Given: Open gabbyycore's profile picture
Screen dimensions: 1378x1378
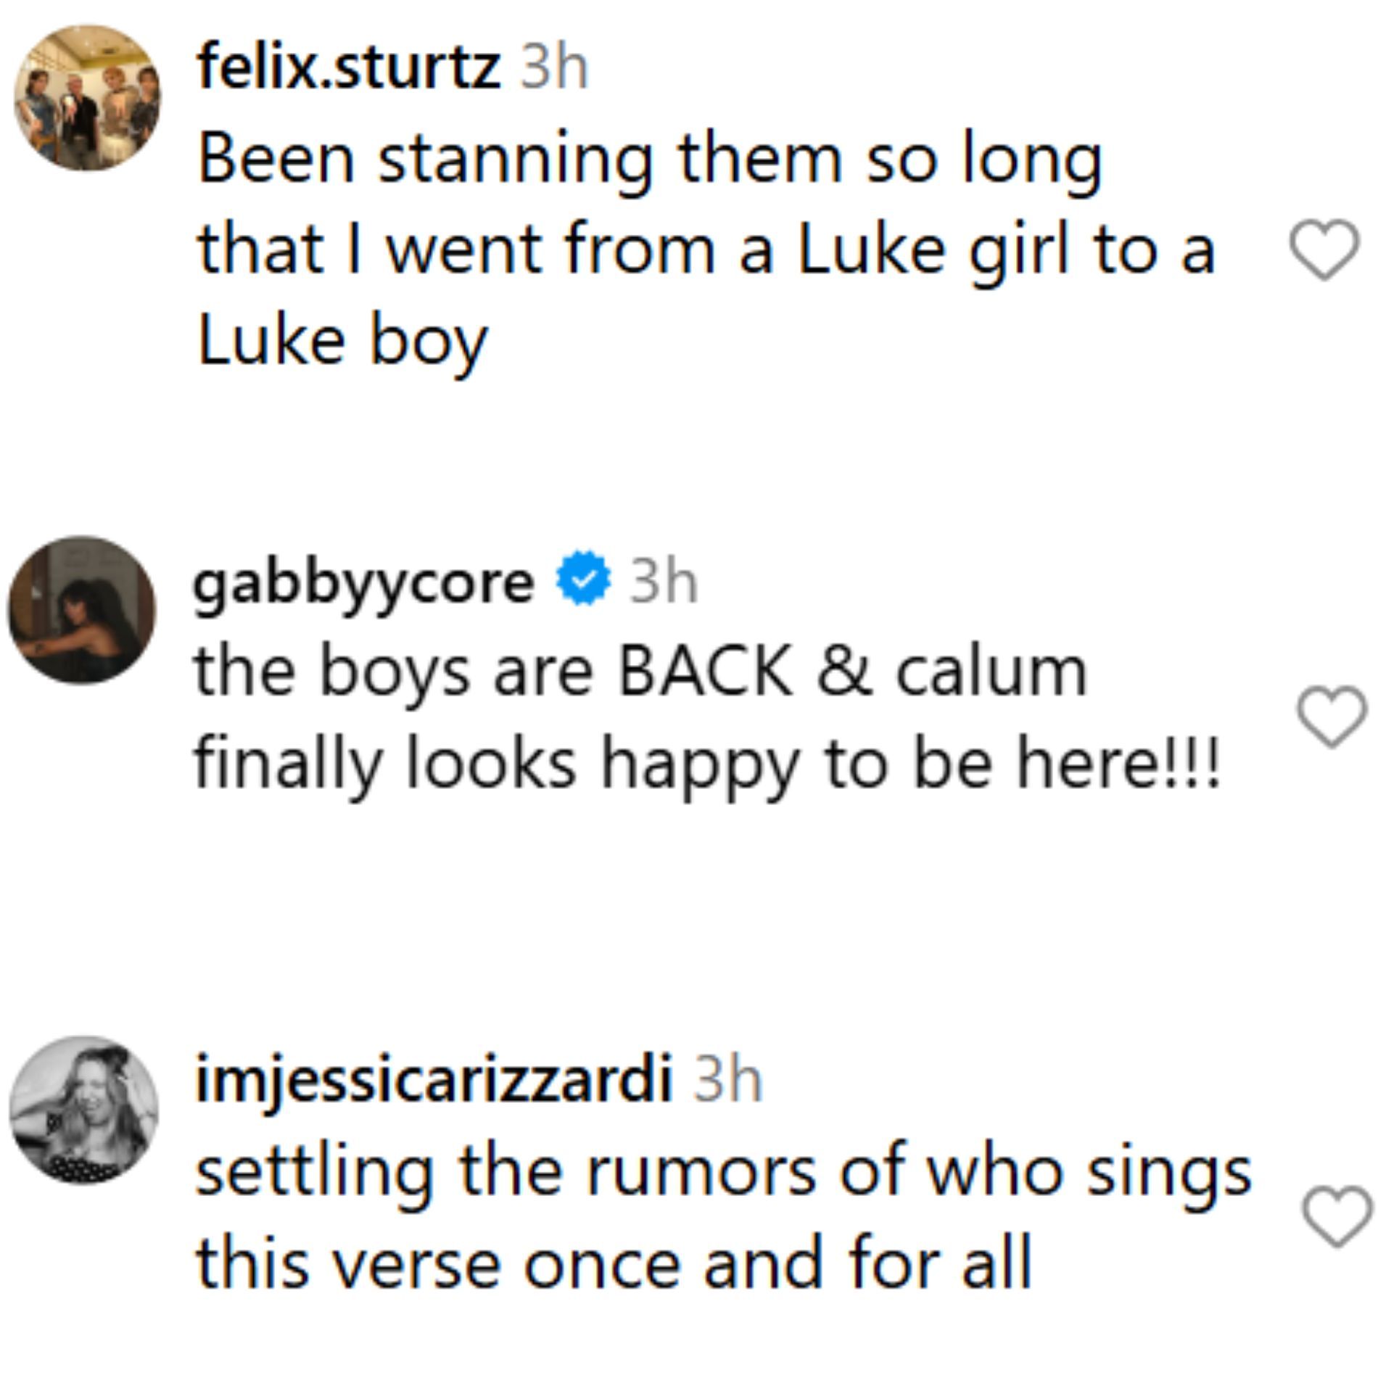Looking at the screenshot, I should 82,610.
